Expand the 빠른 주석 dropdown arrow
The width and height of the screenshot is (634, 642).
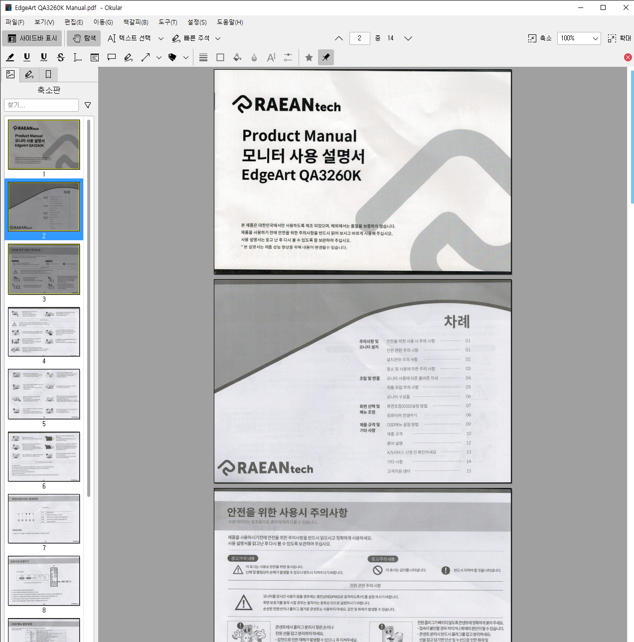217,38
